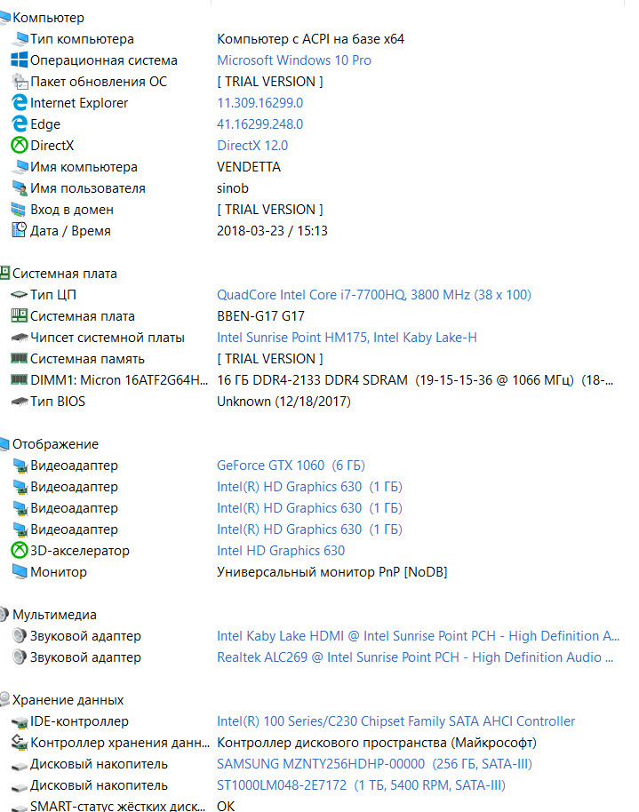The width and height of the screenshot is (639, 812).
Task: Open the QuadCore Intel Core i7-7700HQ link
Action: point(373,295)
